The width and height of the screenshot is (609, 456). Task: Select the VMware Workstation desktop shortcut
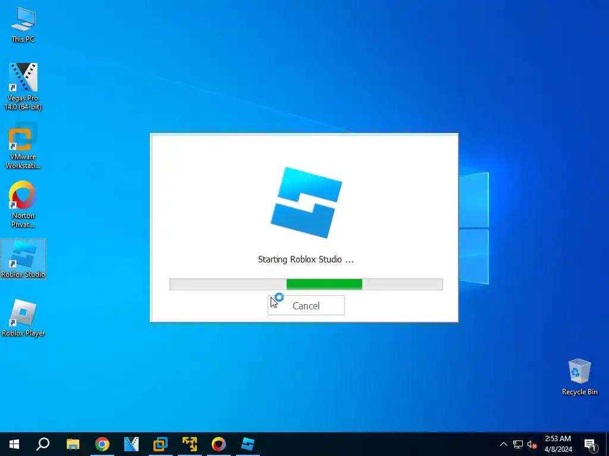(x=23, y=146)
